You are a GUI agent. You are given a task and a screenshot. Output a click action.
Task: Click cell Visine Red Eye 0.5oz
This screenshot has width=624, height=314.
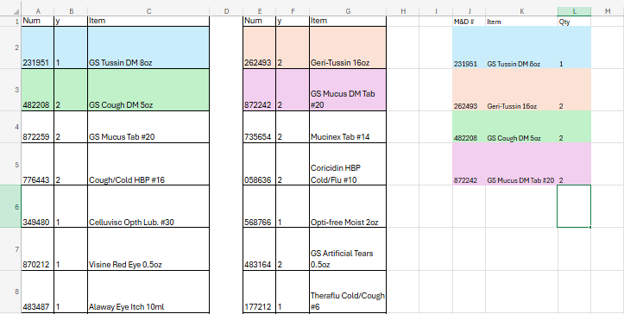click(x=148, y=249)
